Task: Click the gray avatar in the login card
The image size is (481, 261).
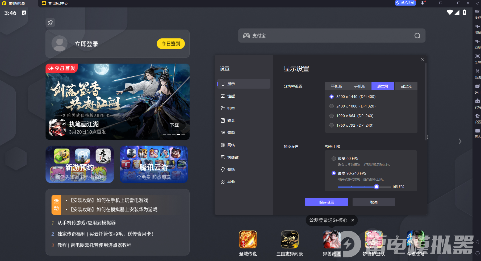Action: (60, 43)
